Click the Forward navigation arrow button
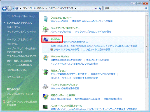The width and height of the screenshot is (150, 112). pyautogui.click(x=10, y=8)
